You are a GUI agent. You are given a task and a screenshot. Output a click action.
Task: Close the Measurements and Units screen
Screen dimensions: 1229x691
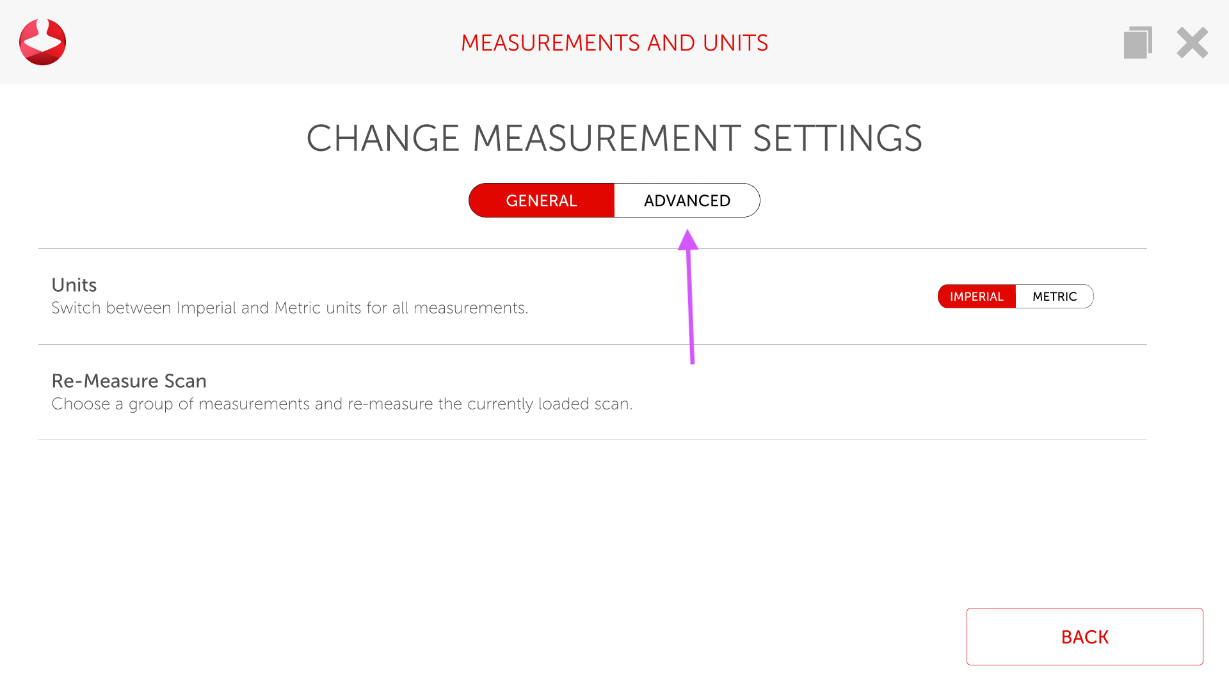click(1192, 43)
